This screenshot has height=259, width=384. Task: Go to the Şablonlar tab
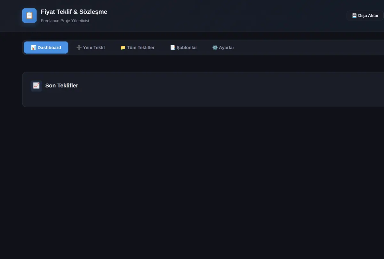(x=183, y=48)
